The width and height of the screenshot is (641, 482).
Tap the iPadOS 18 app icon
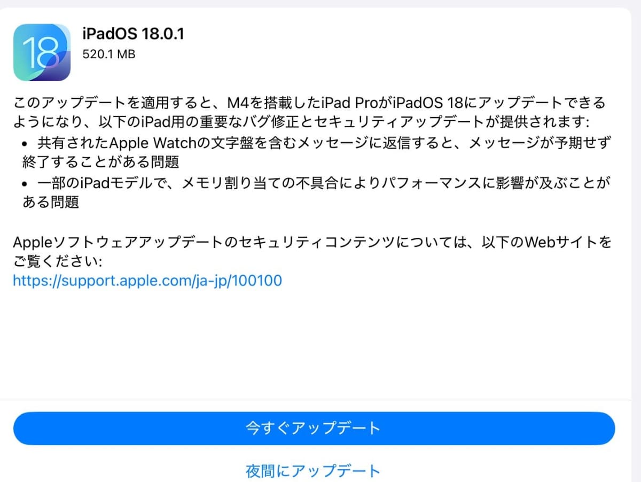[x=42, y=52]
